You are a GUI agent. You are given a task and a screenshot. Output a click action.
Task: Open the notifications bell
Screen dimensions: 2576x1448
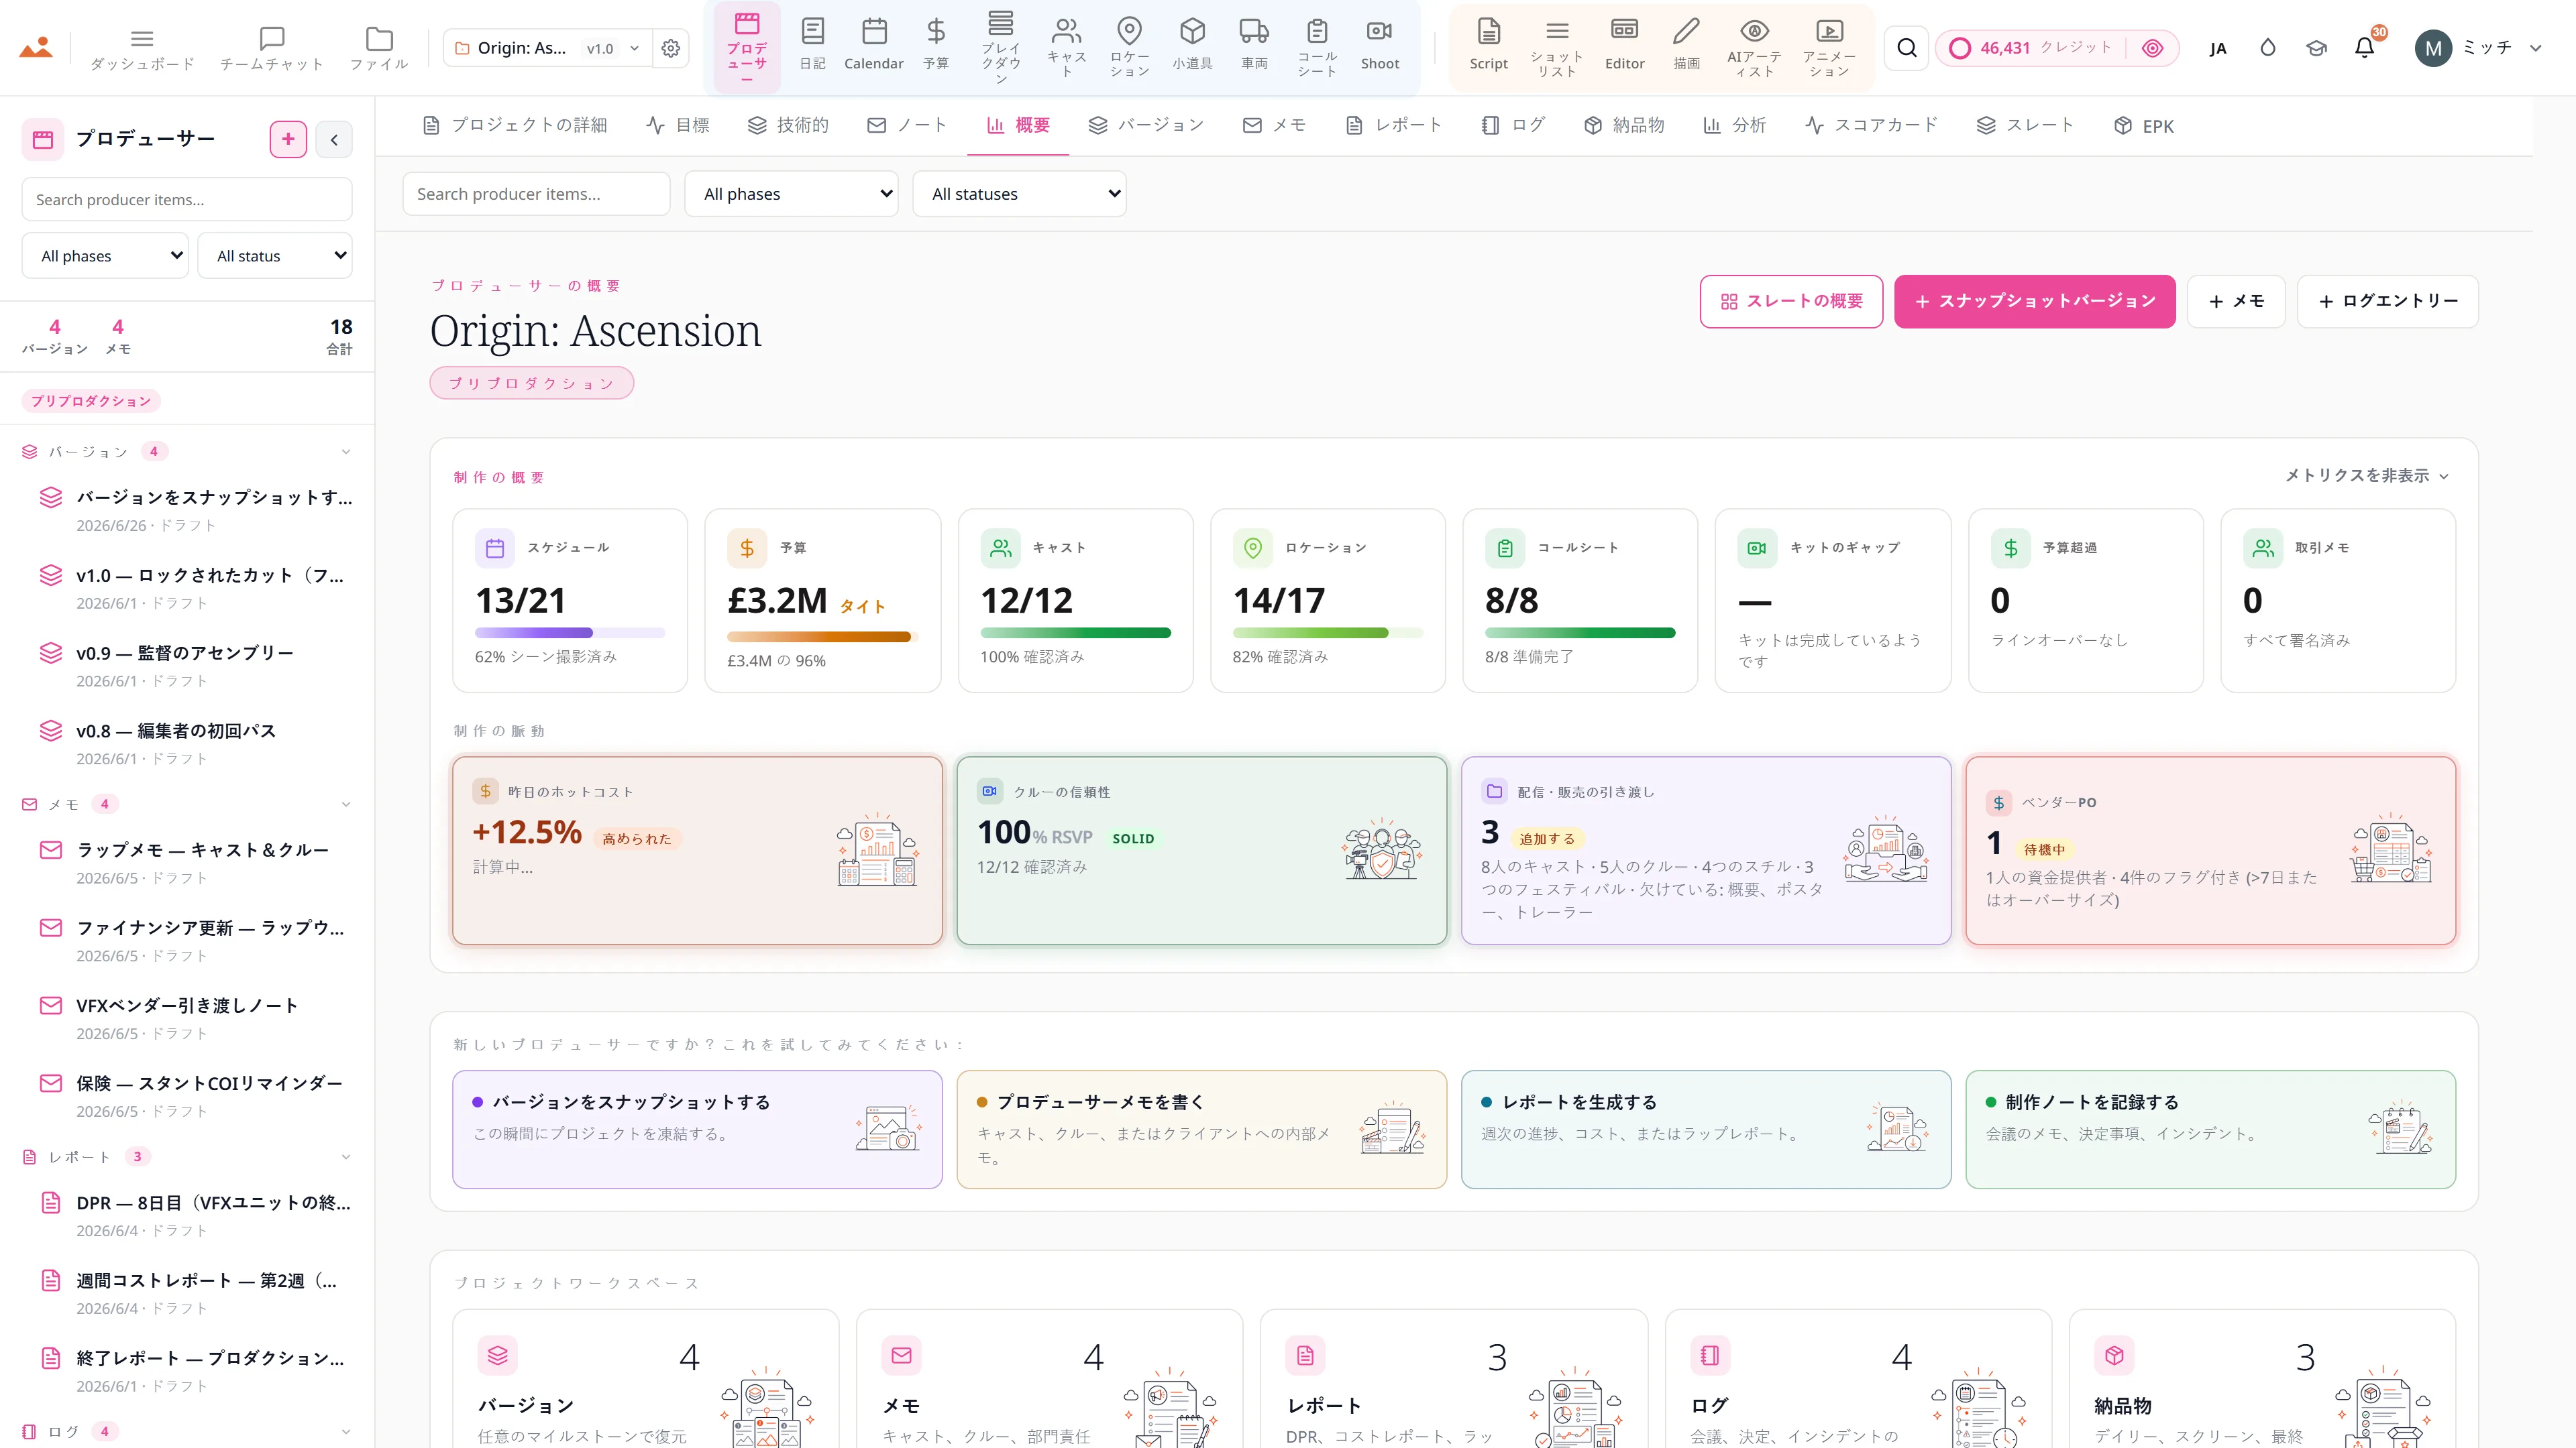[x=2365, y=48]
